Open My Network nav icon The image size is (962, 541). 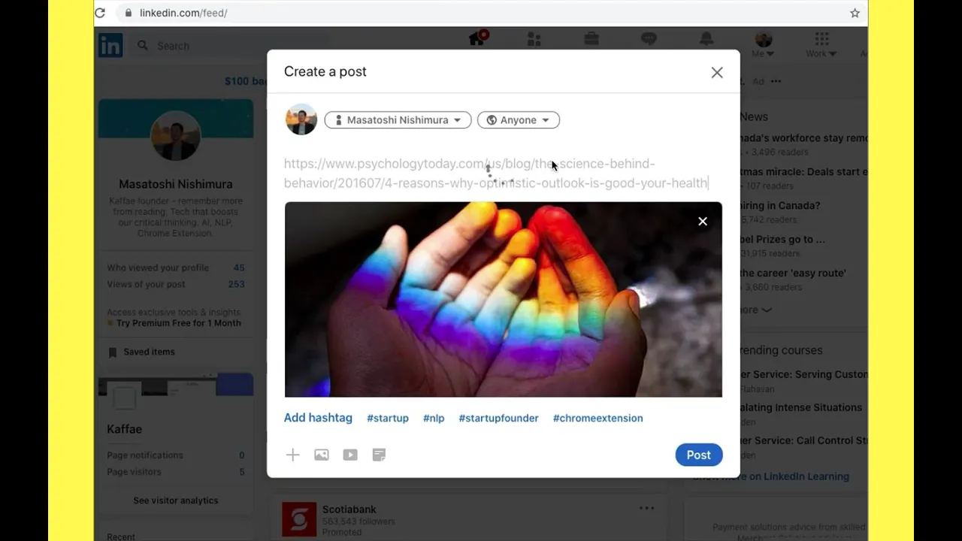534,39
